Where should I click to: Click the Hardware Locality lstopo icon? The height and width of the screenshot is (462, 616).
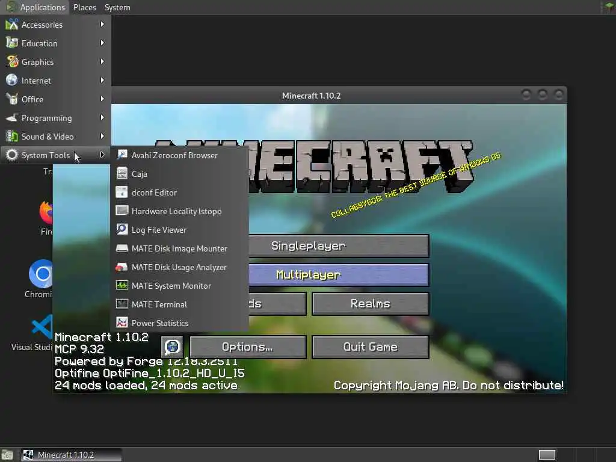(x=122, y=211)
